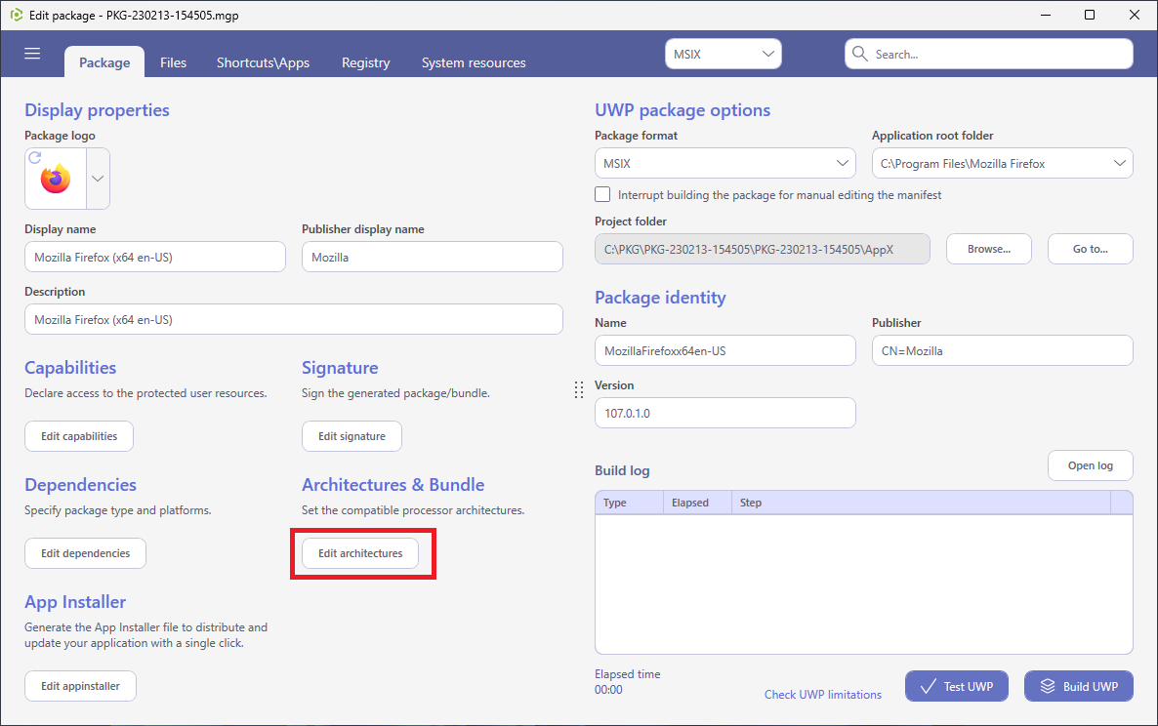This screenshot has width=1158, height=726.
Task: Click the Open log button
Action: pos(1090,465)
